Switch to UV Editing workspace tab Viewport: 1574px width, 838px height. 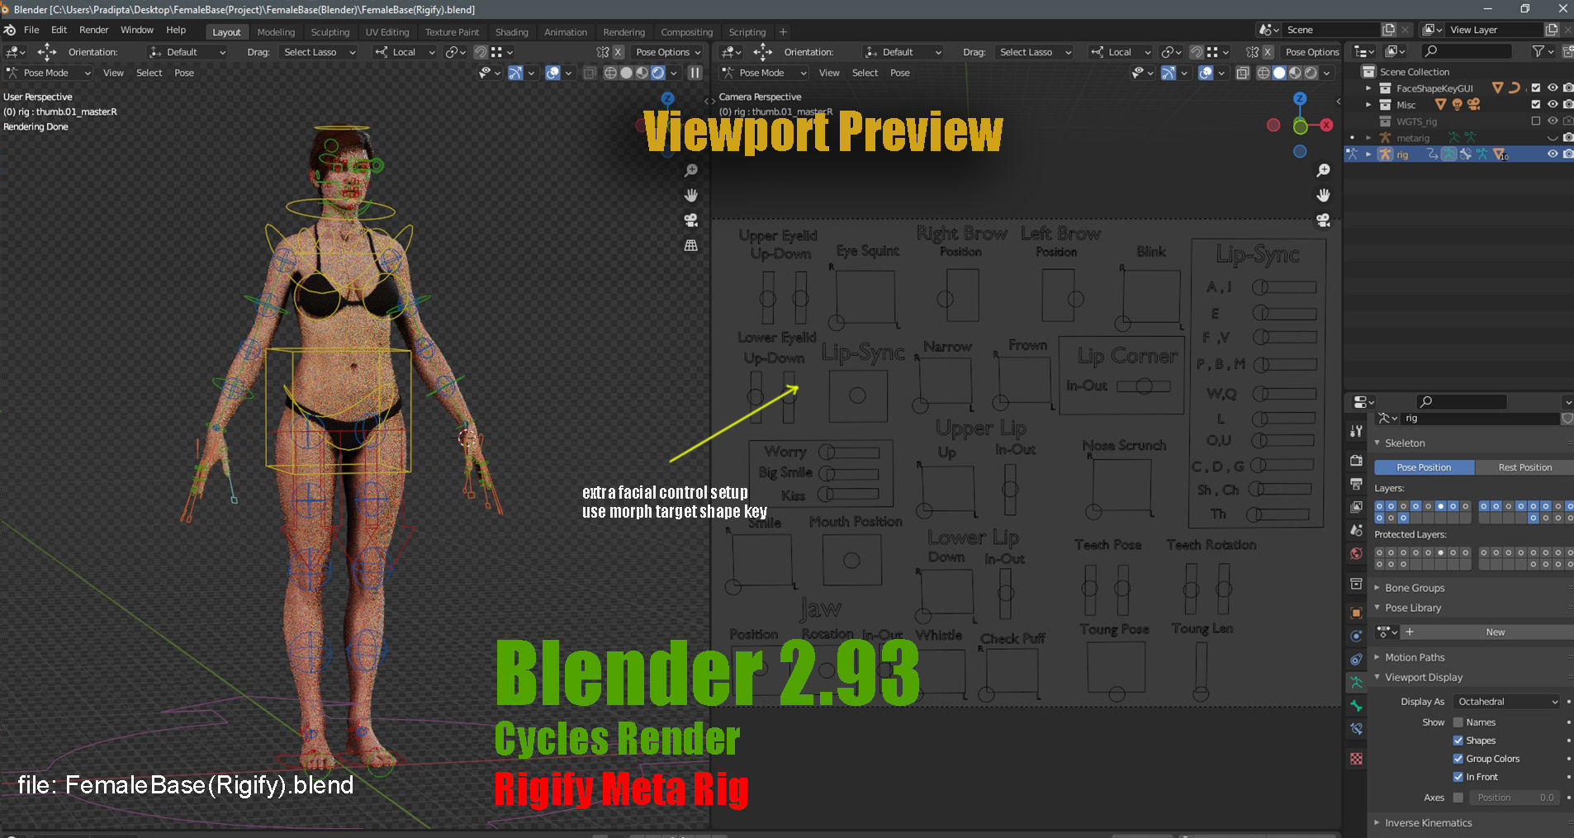click(387, 32)
